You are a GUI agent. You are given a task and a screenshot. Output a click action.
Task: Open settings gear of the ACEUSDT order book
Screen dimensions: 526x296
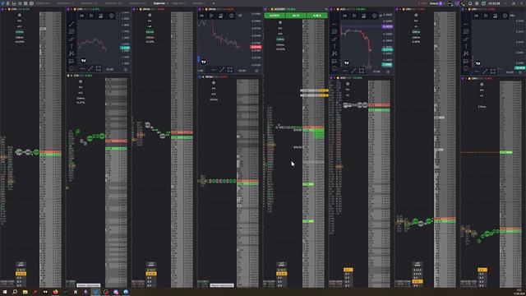[280, 22]
